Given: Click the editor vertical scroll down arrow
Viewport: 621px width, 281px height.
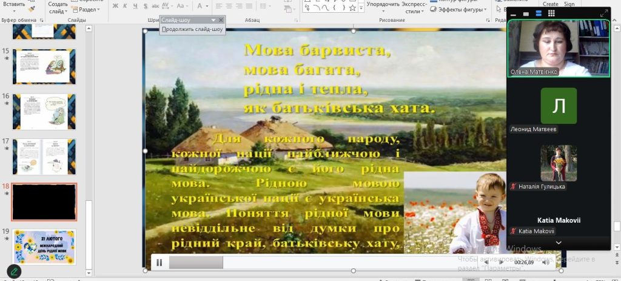Looking at the screenshot, I should click(617, 247).
